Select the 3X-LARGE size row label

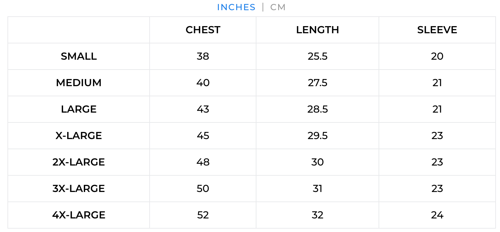[79, 189]
